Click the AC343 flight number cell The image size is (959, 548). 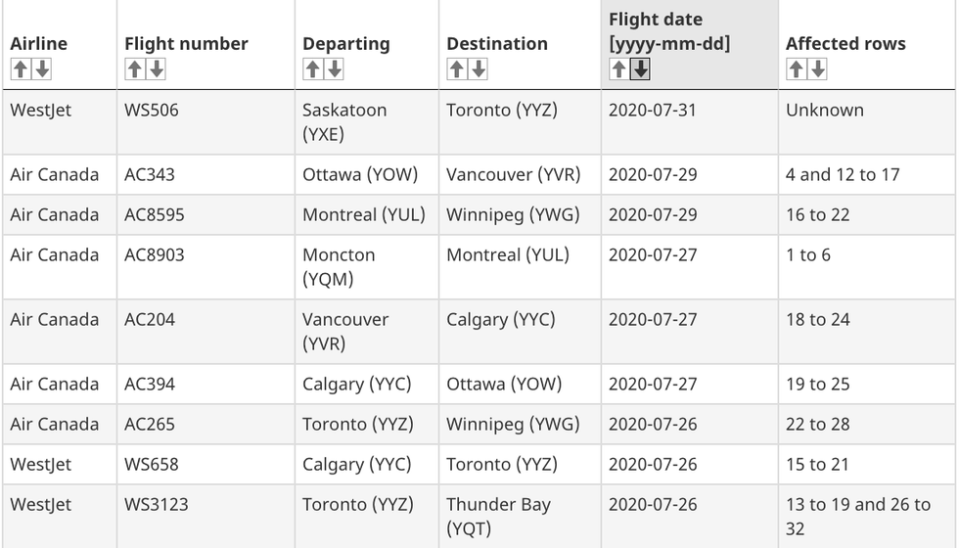coord(150,175)
